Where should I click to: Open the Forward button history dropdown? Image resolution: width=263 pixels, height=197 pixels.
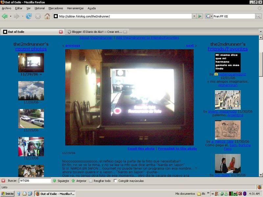[x=22, y=16]
